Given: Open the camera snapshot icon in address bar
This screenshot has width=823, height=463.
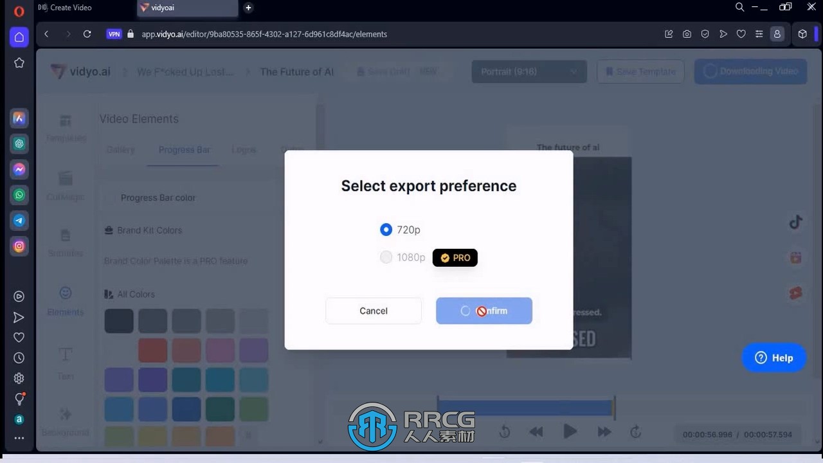Looking at the screenshot, I should click(687, 34).
